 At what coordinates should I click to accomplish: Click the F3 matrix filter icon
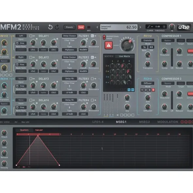click(x=129, y=90)
